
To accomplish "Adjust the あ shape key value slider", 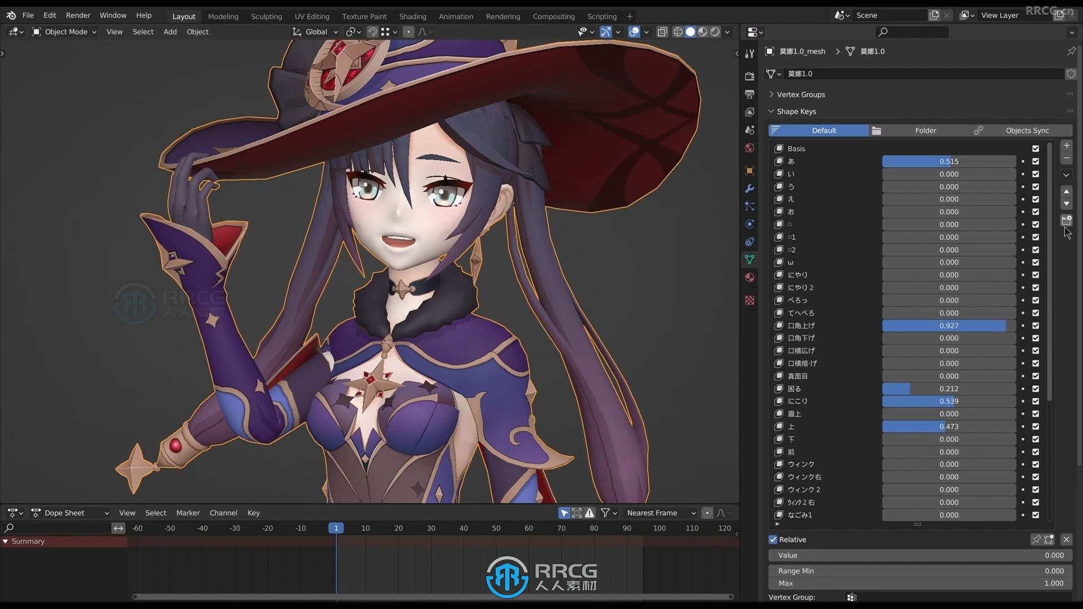I will 949,161.
